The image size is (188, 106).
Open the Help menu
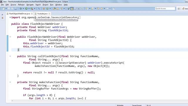click(66, 5)
